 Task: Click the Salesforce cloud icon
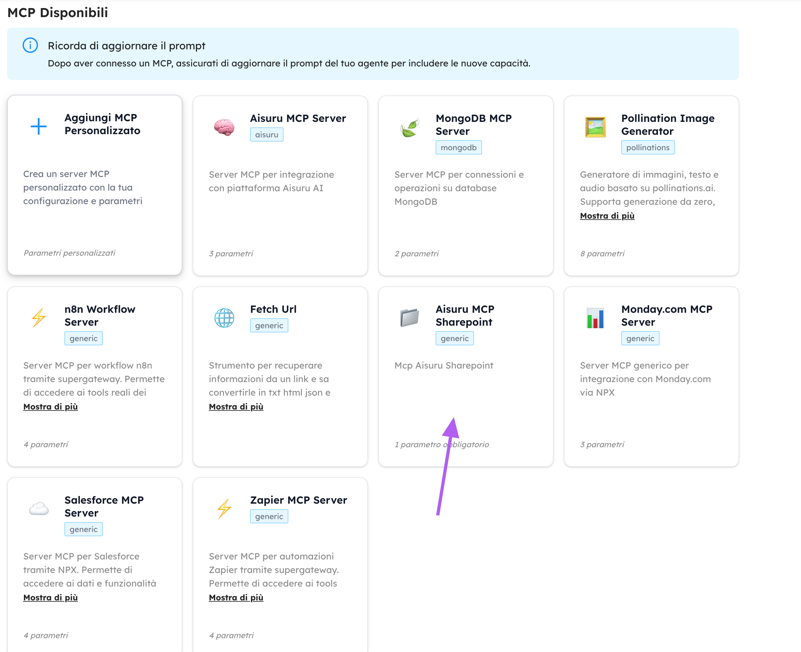[38, 509]
